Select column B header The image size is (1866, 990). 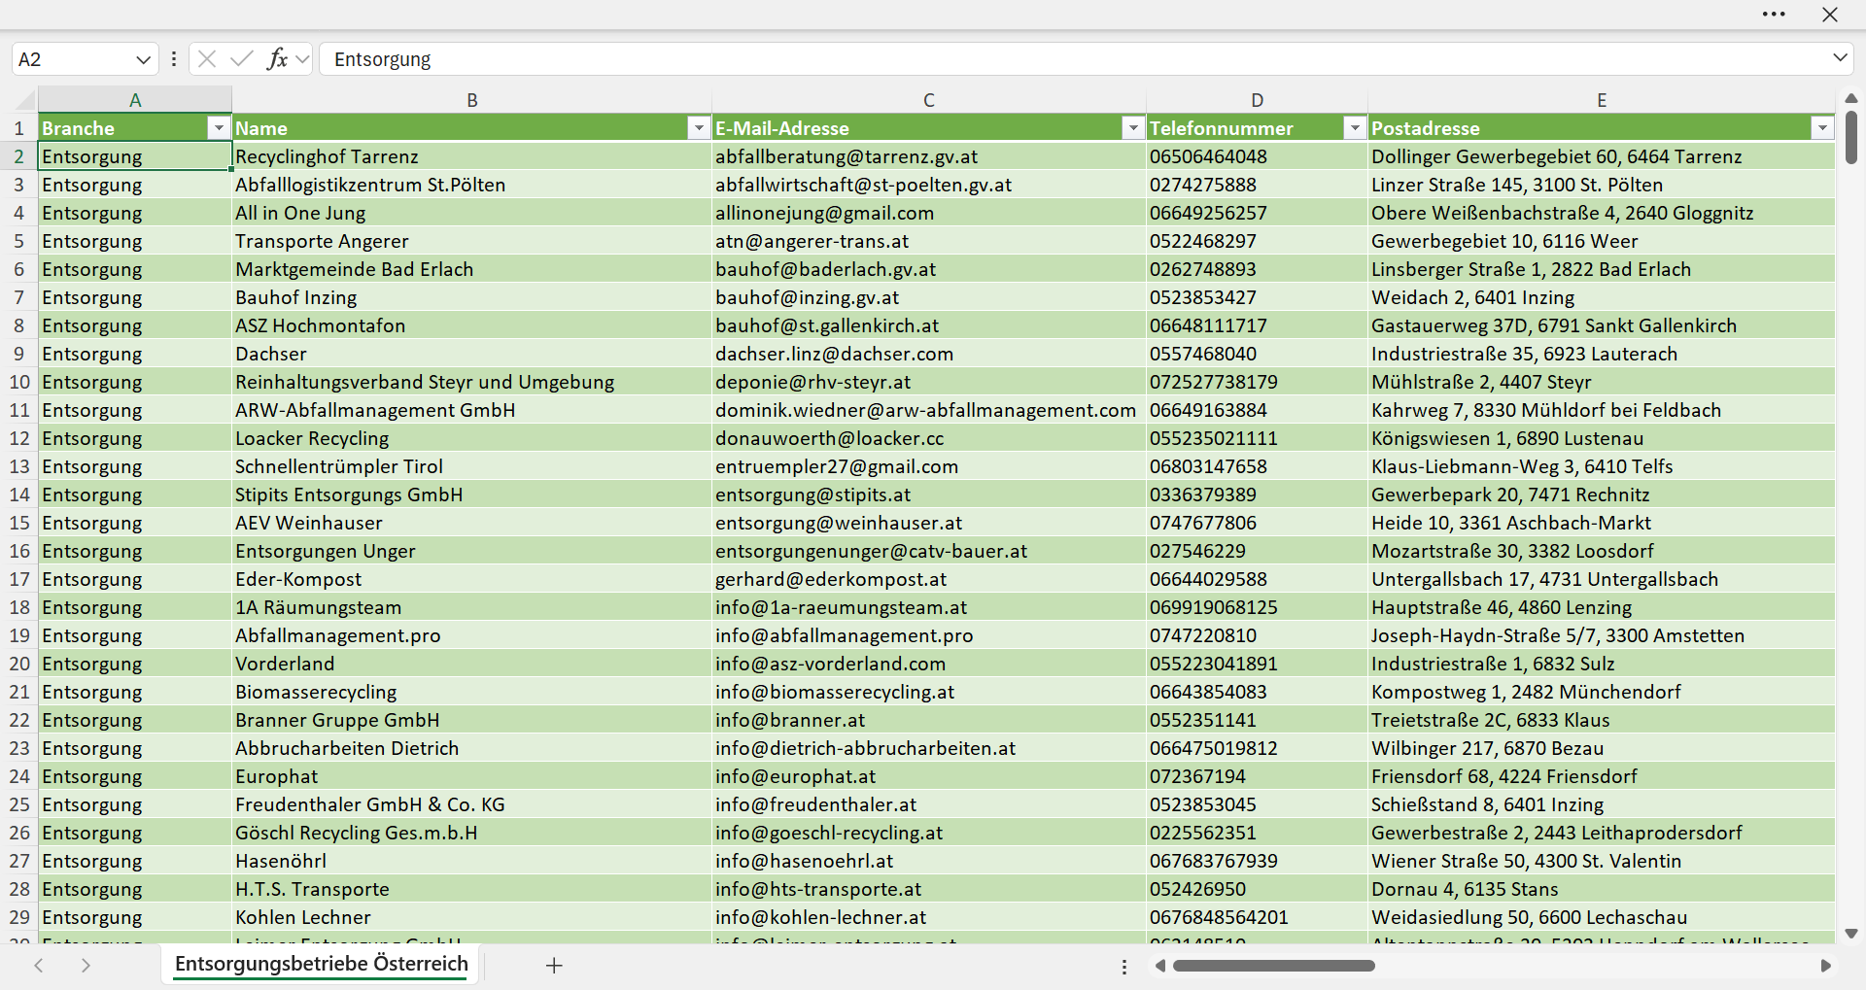[472, 100]
